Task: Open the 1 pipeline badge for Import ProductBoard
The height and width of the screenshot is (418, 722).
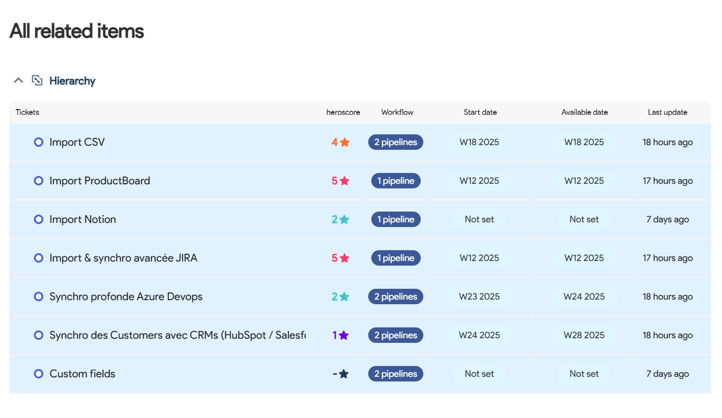Action: pyautogui.click(x=396, y=181)
